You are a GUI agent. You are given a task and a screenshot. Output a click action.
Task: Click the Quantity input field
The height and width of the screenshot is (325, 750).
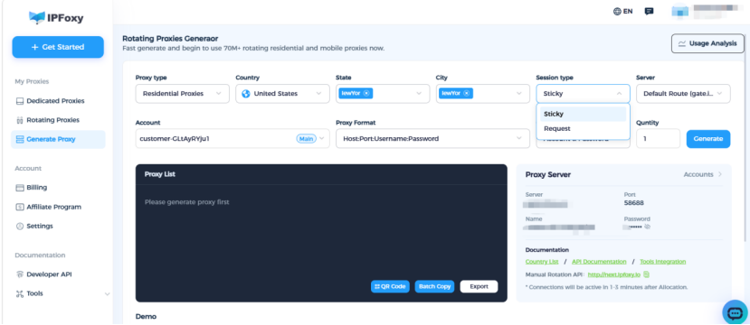658,138
